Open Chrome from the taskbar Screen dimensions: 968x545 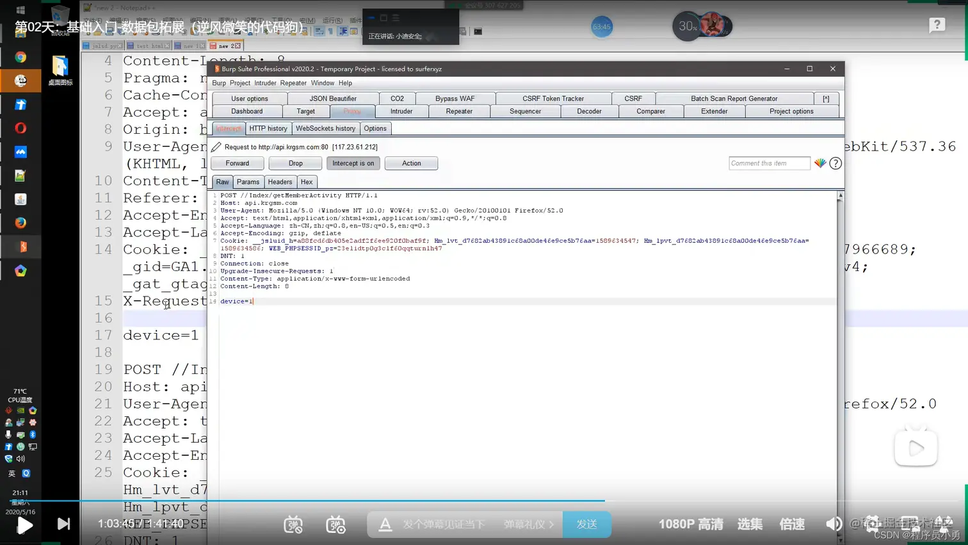pyautogui.click(x=20, y=57)
